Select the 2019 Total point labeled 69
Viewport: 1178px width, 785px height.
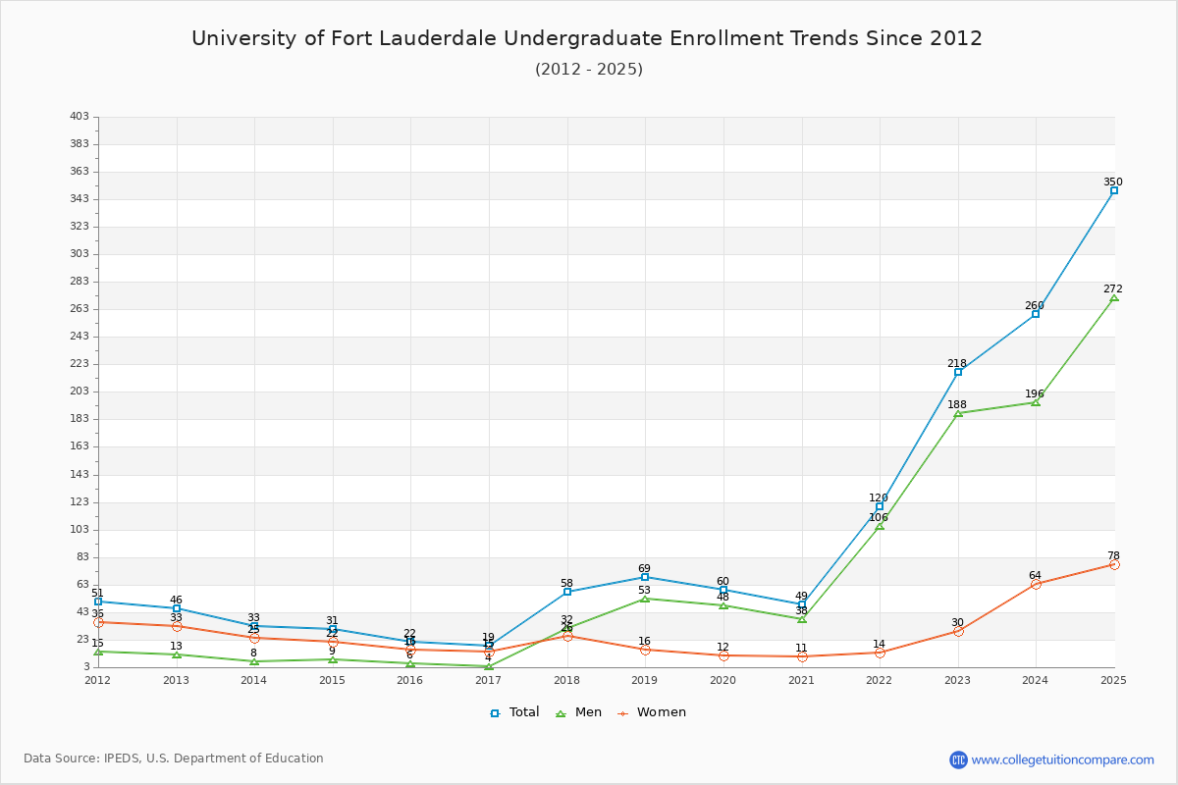(x=645, y=577)
